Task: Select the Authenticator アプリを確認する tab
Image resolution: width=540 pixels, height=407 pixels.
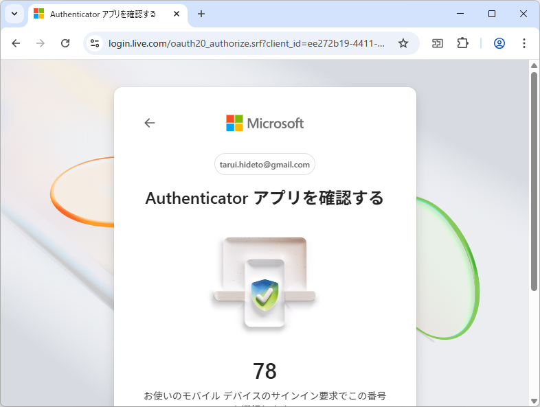Action: click(108, 14)
